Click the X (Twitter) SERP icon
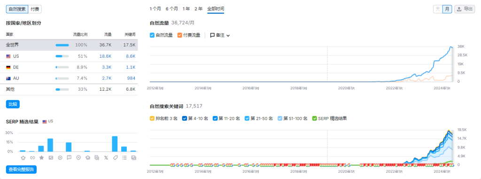Viewport: 481px width, 179px height. (x=106, y=157)
